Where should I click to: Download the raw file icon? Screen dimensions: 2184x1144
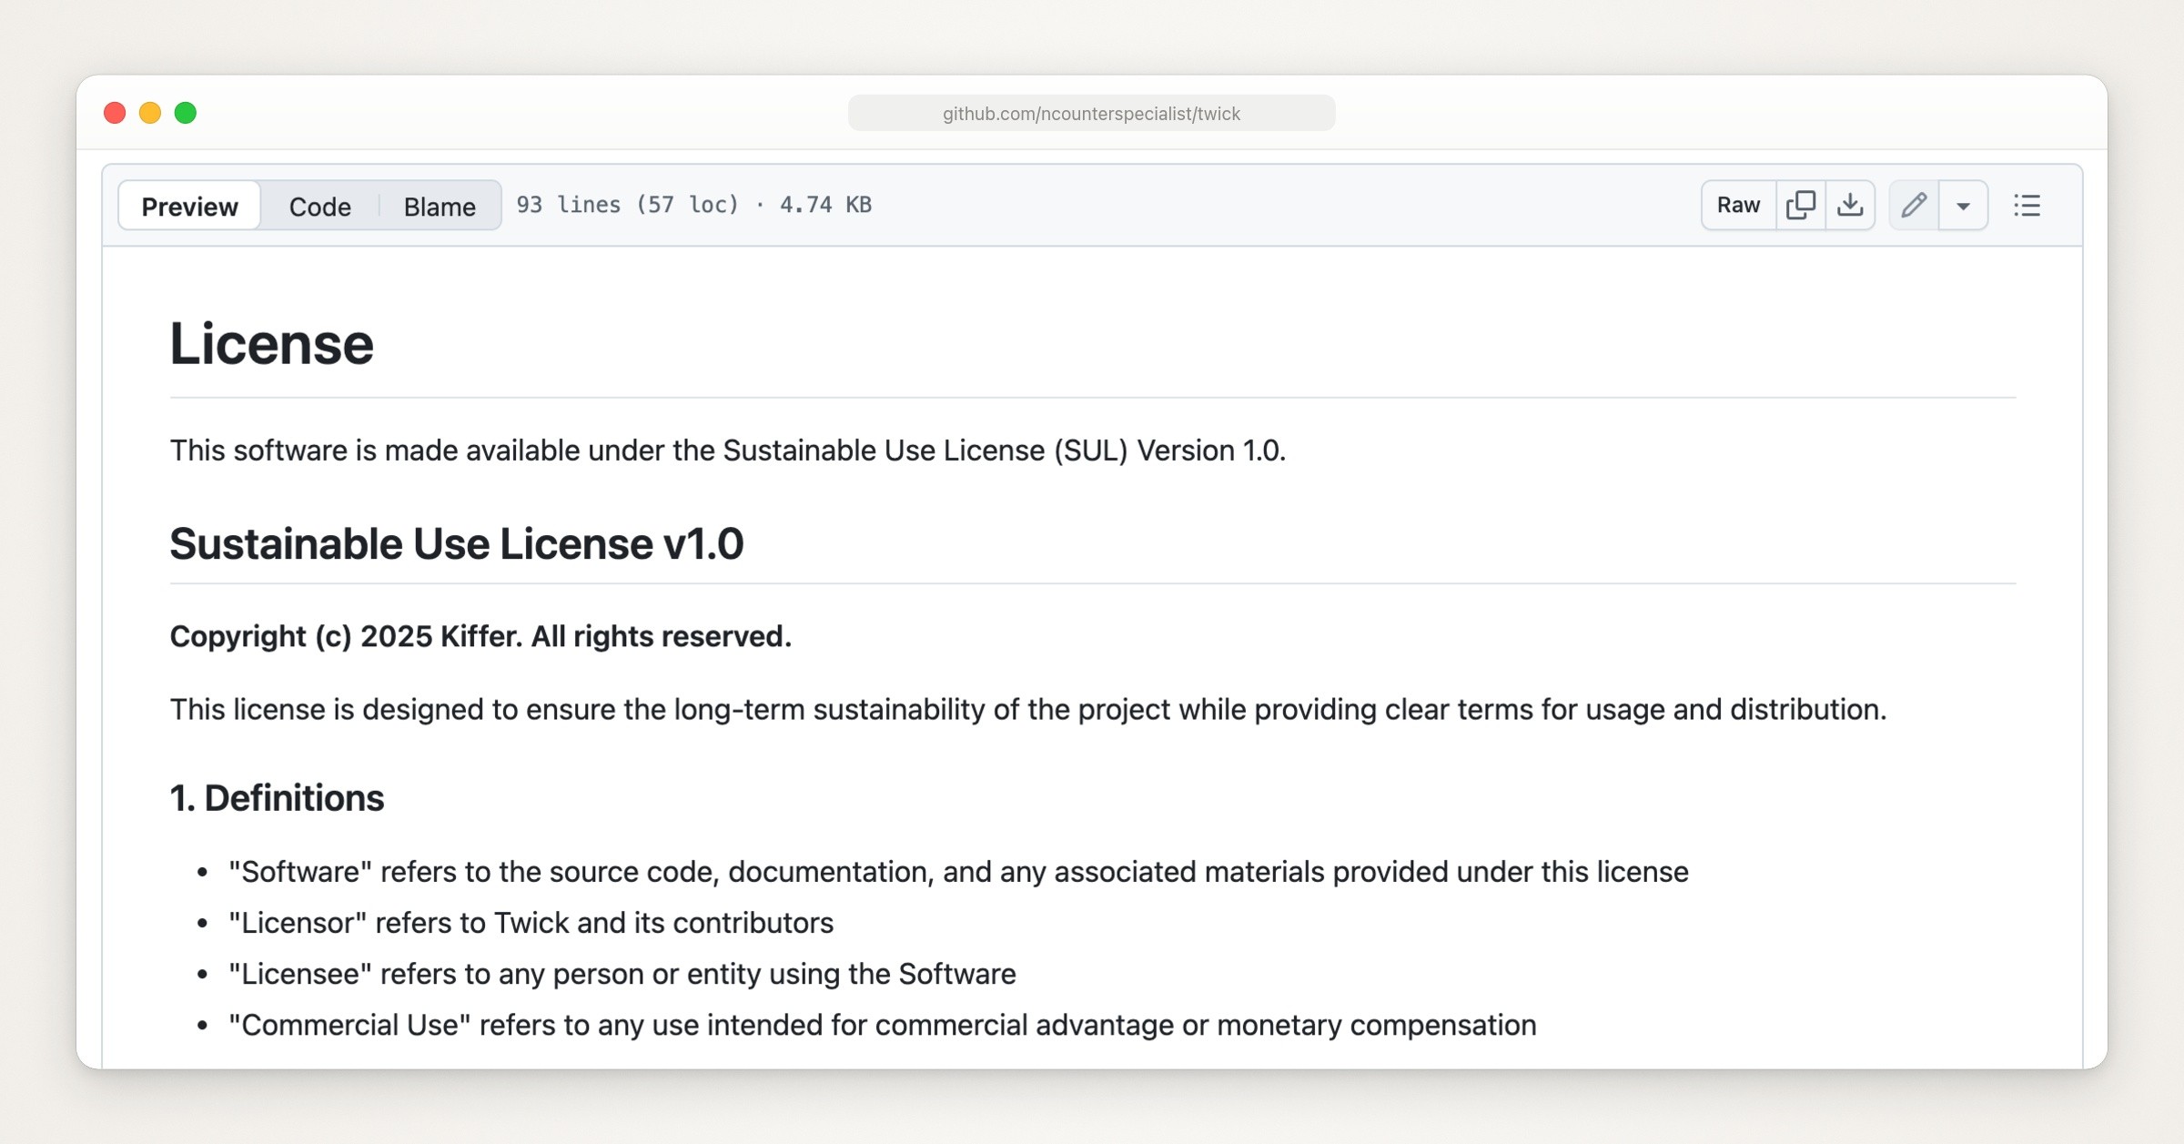[x=1850, y=205]
